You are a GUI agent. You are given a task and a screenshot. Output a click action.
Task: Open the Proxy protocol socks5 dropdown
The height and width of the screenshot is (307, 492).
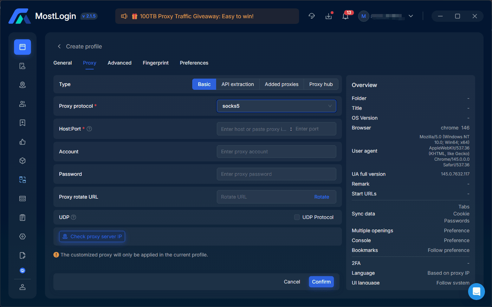[x=277, y=106]
